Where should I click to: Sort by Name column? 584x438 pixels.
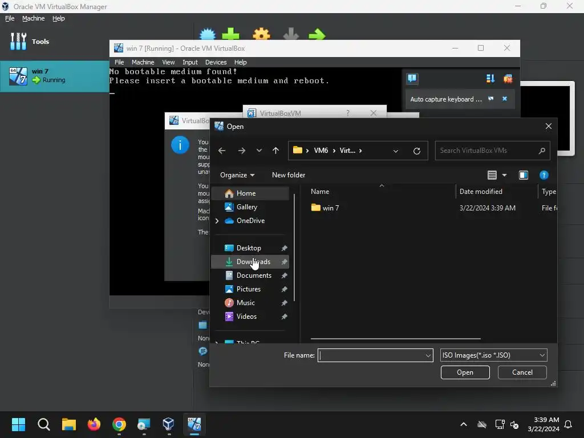pos(320,192)
